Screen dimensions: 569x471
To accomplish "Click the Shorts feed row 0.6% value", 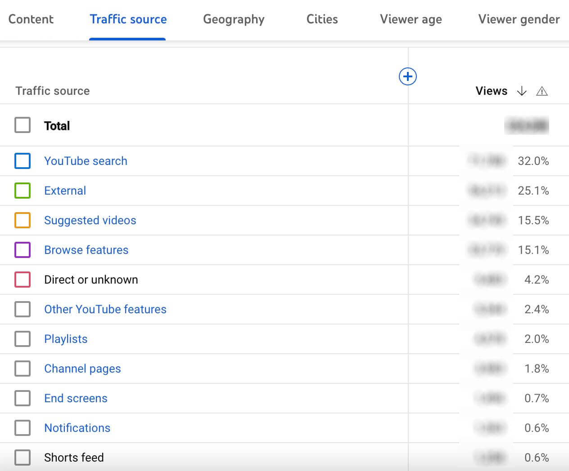I will click(x=537, y=458).
